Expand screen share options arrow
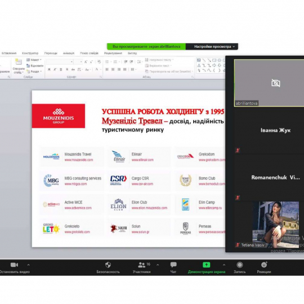This screenshot has width=304, height=304. coord(224,265)
